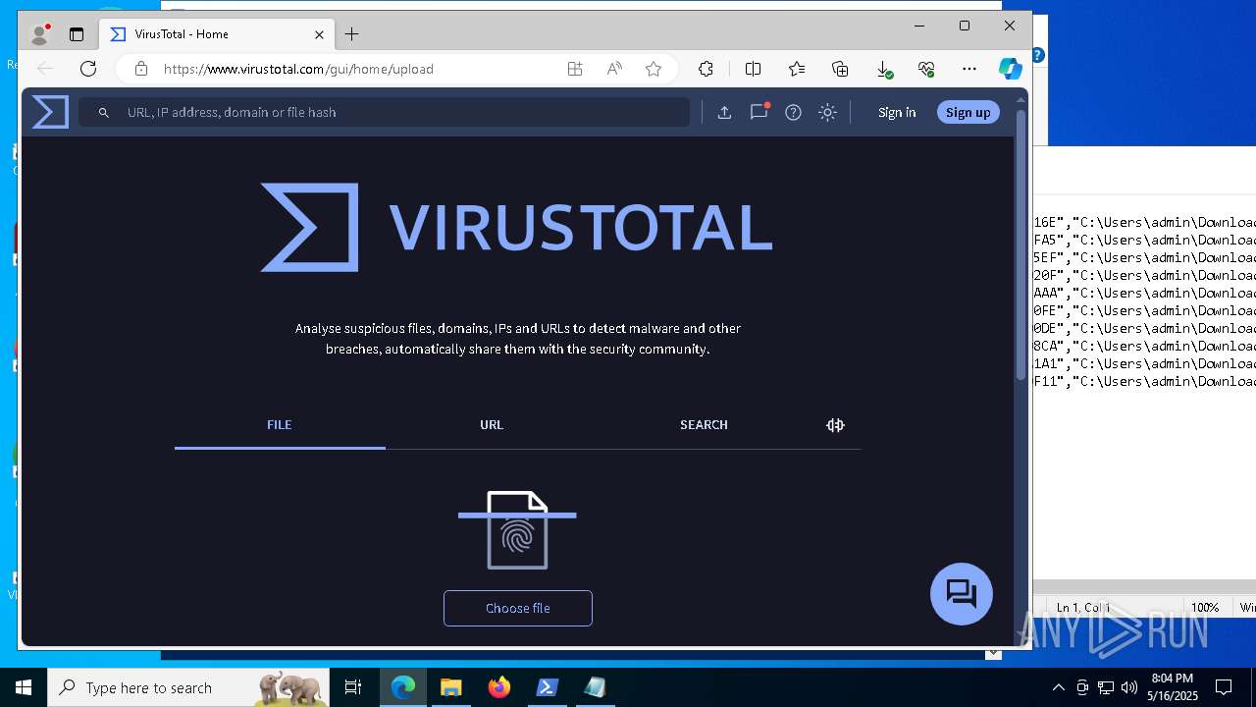
Task: Click the page vertical scrollbar
Action: [x=1020, y=245]
